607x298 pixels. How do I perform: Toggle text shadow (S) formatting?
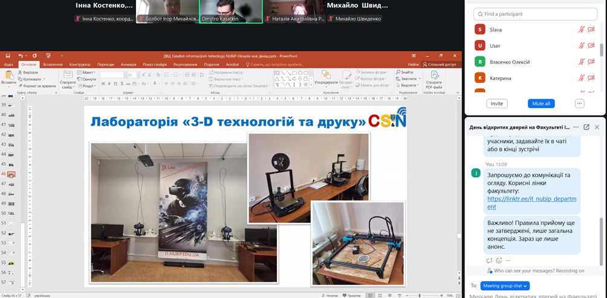tap(122, 83)
